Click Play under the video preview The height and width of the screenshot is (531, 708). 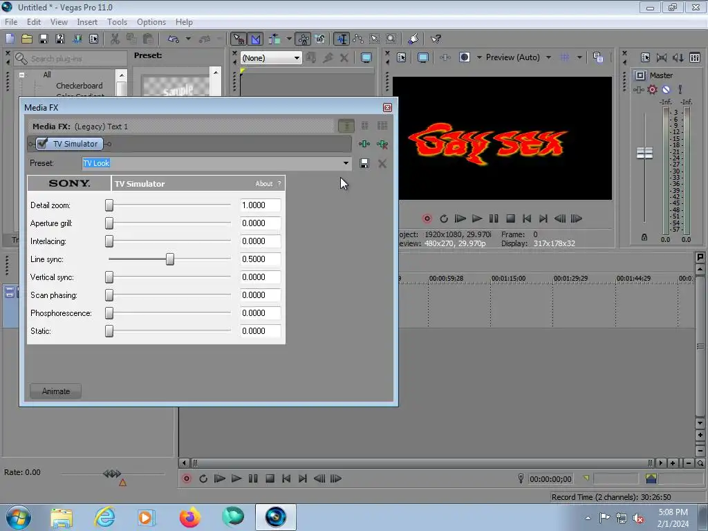point(477,218)
